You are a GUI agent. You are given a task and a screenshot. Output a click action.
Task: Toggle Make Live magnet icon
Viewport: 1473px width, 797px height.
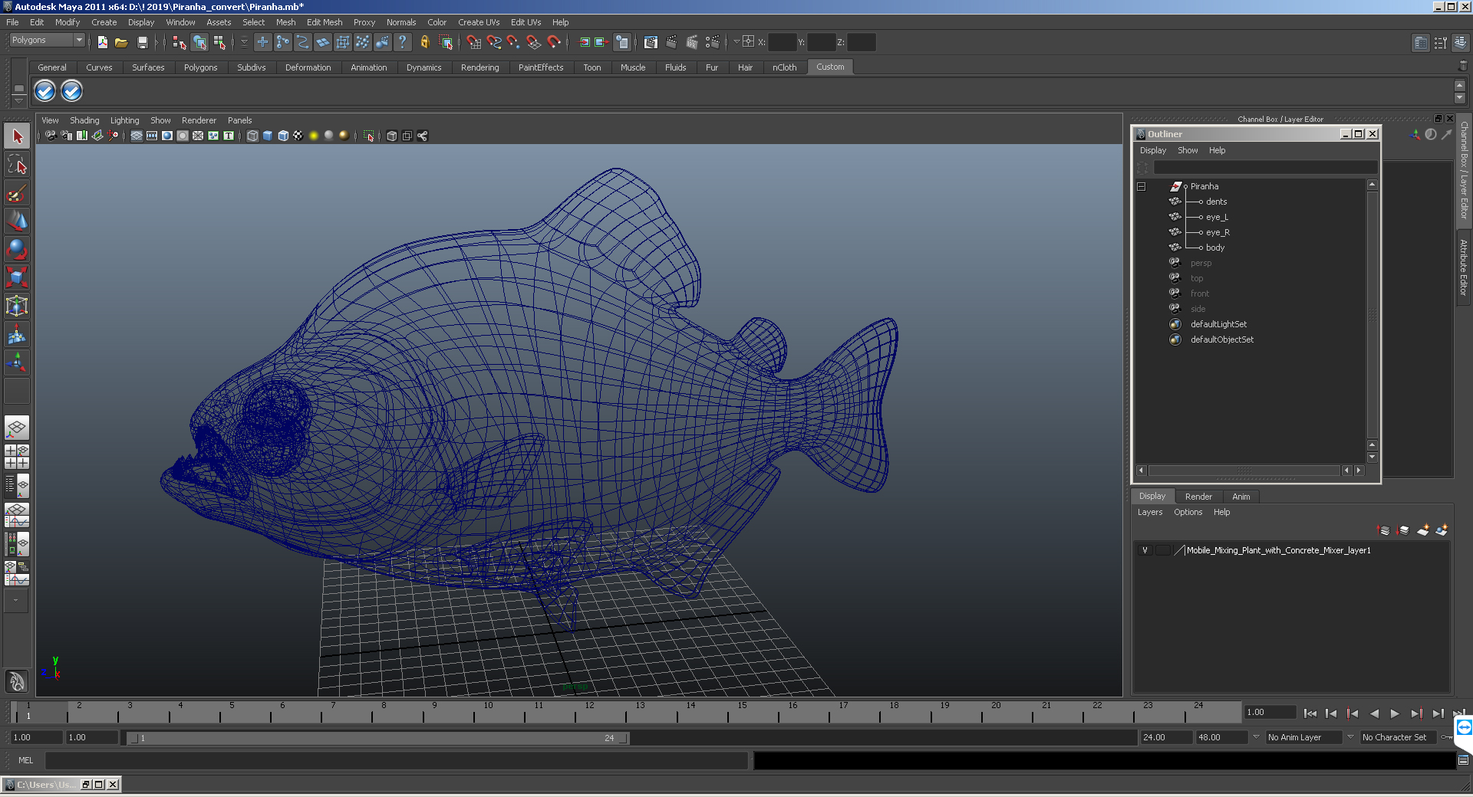(x=554, y=42)
